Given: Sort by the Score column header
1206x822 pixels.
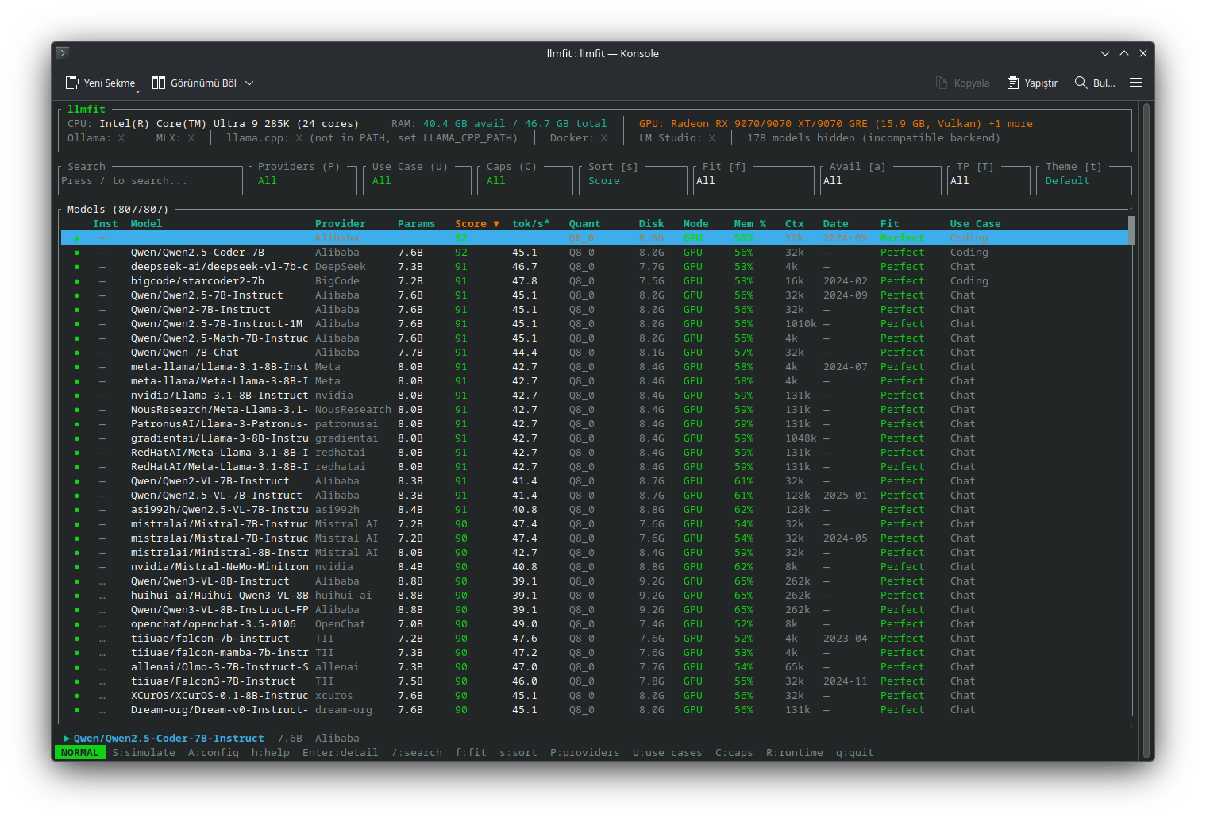Looking at the screenshot, I should click(x=476, y=224).
